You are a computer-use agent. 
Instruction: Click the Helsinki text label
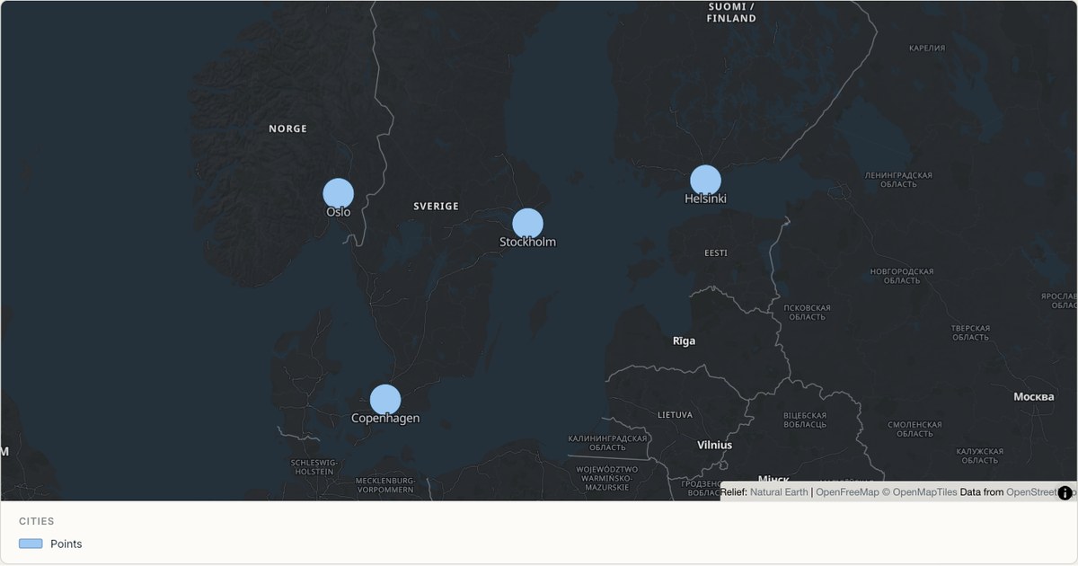pyautogui.click(x=706, y=199)
